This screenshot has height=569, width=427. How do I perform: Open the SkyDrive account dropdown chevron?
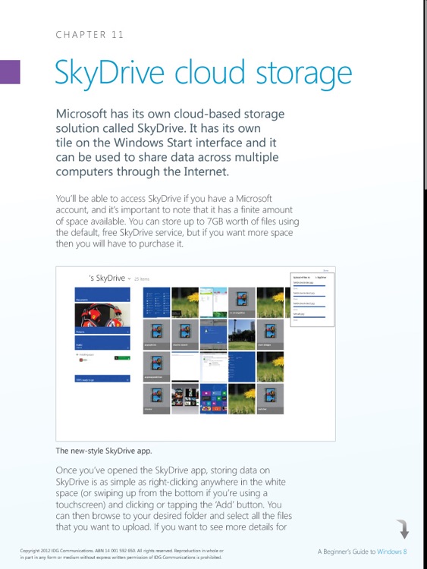[129, 279]
